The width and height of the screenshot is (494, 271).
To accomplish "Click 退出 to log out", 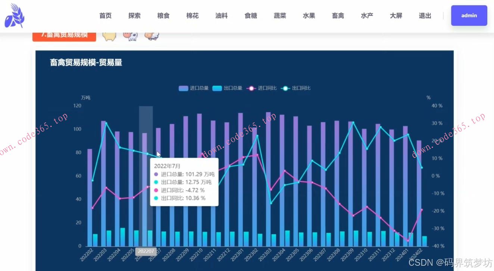I will coord(425,16).
